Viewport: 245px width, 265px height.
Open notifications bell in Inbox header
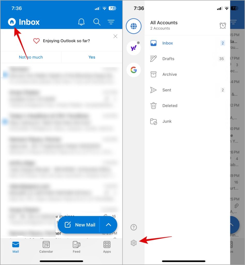click(x=81, y=22)
